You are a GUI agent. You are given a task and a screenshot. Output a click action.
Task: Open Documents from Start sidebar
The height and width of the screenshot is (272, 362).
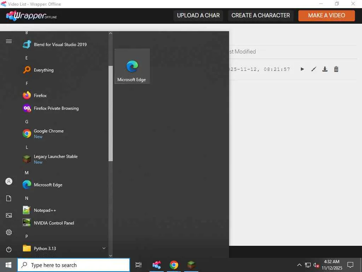click(9, 198)
